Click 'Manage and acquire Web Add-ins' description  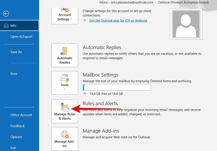(x=117, y=137)
